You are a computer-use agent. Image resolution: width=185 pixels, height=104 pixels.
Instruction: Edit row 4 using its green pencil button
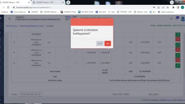click(x=178, y=55)
